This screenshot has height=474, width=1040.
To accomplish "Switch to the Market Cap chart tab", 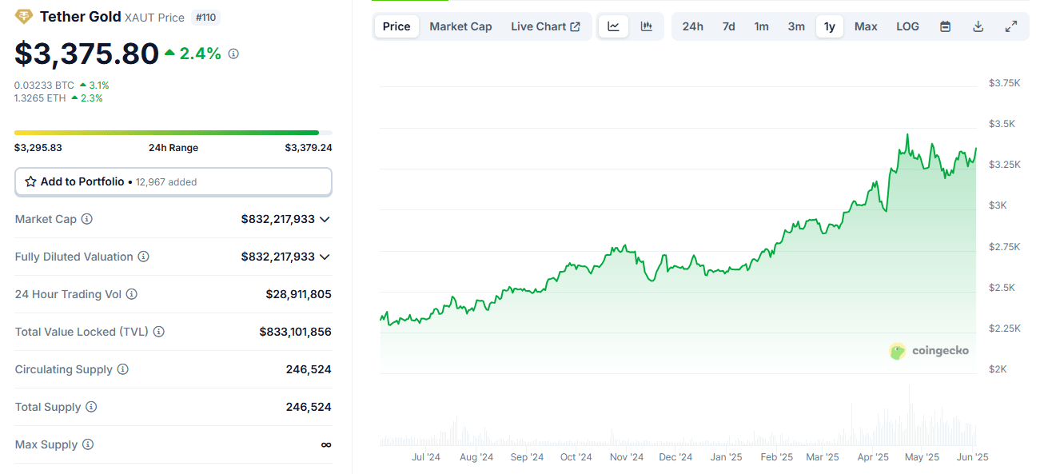I will tap(460, 26).
